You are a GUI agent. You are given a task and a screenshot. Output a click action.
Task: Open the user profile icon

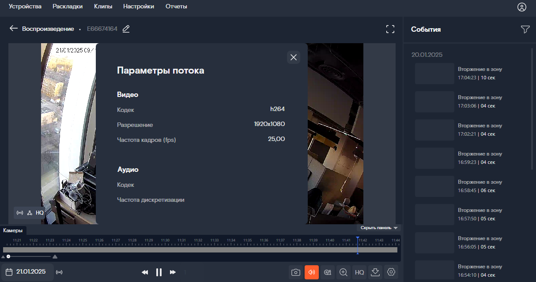click(522, 7)
